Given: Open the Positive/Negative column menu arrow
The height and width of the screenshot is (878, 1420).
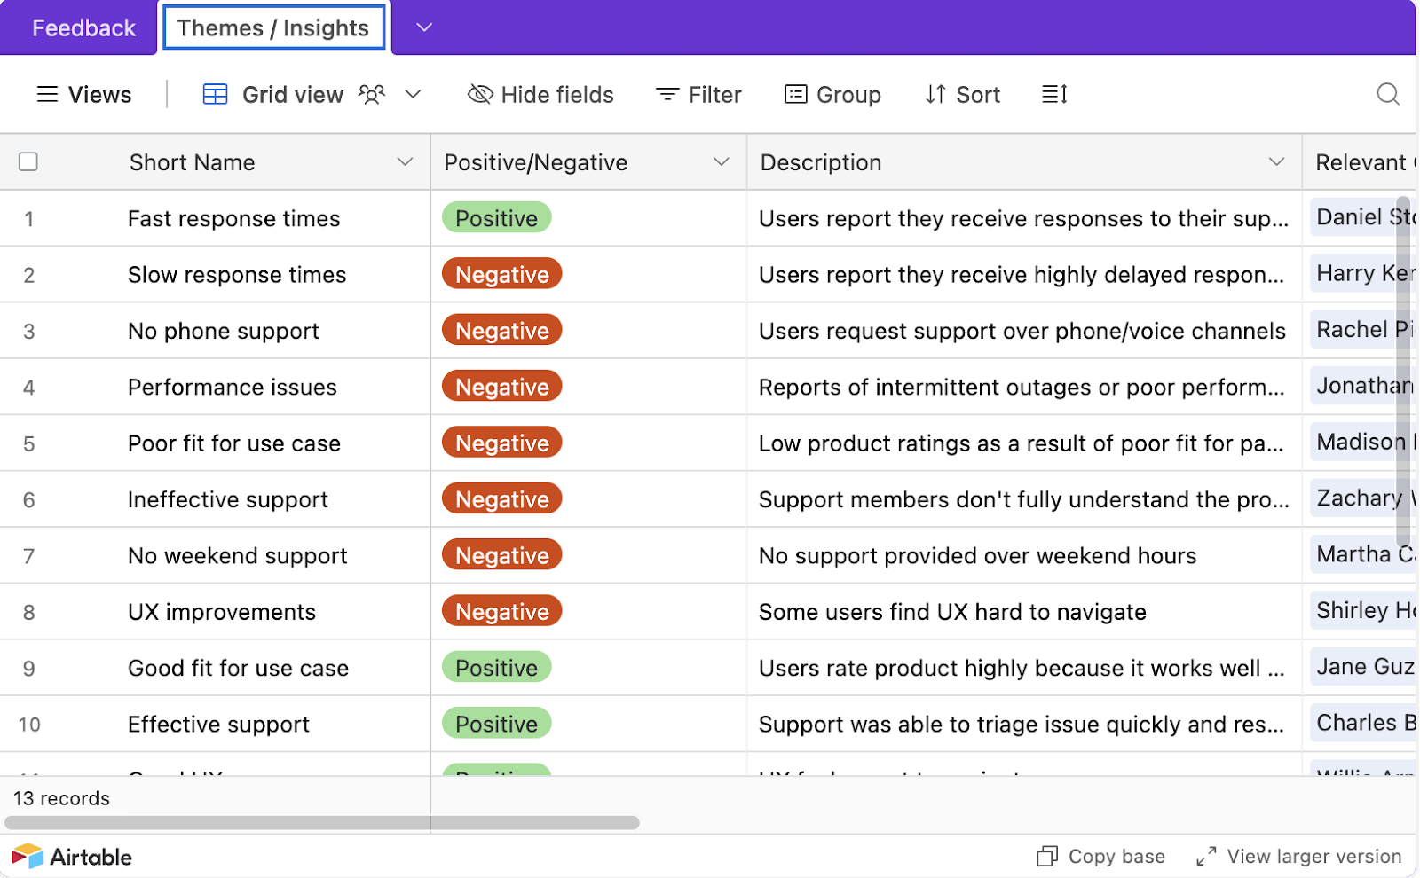Looking at the screenshot, I should click(722, 161).
